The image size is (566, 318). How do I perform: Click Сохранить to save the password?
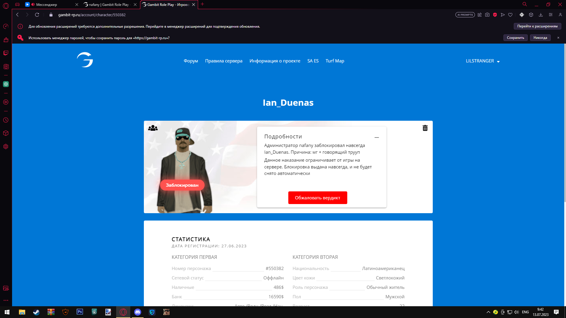click(515, 38)
